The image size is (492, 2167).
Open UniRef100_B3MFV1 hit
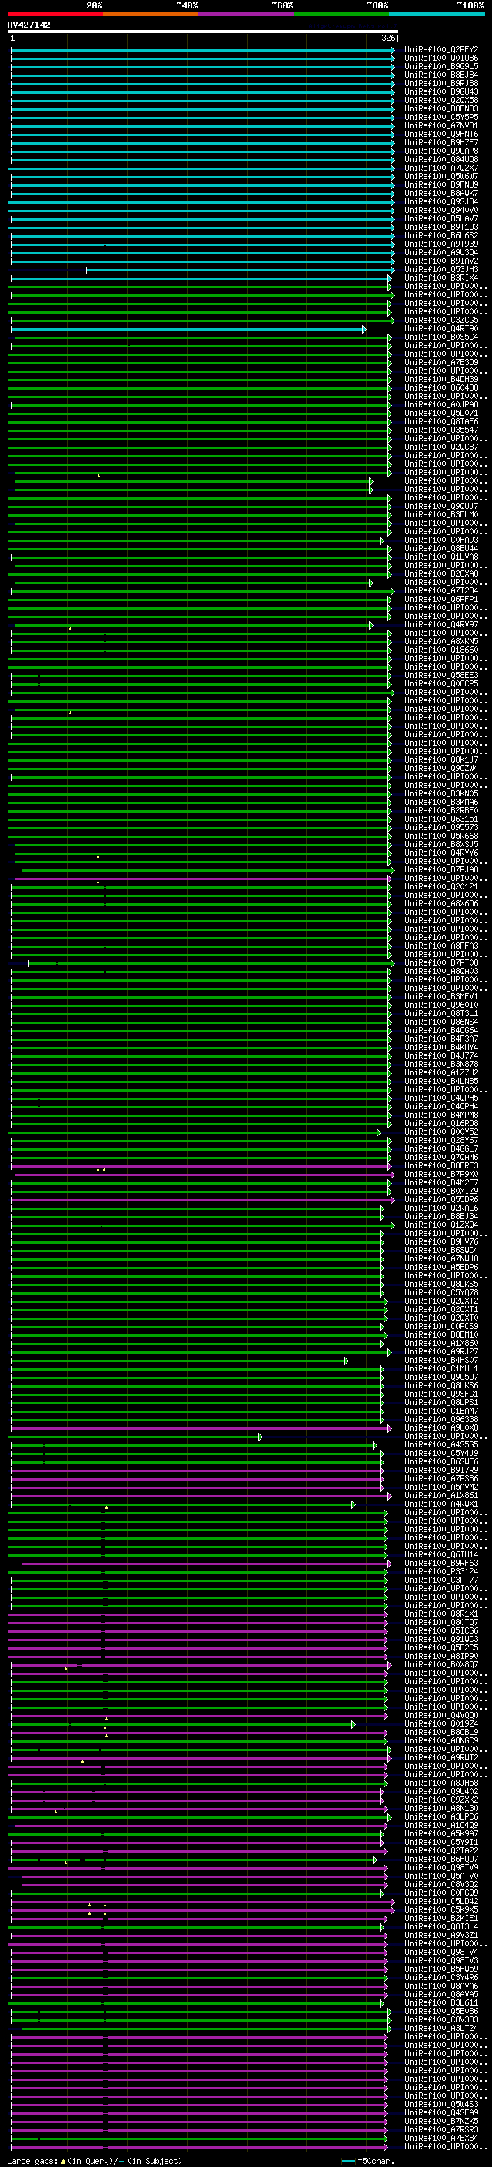(441, 996)
